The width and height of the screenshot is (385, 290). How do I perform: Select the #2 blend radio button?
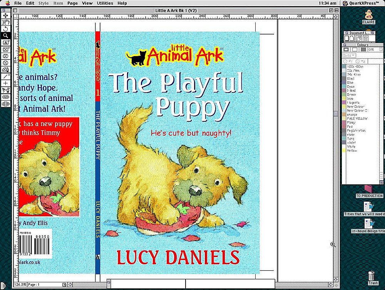tap(357, 61)
